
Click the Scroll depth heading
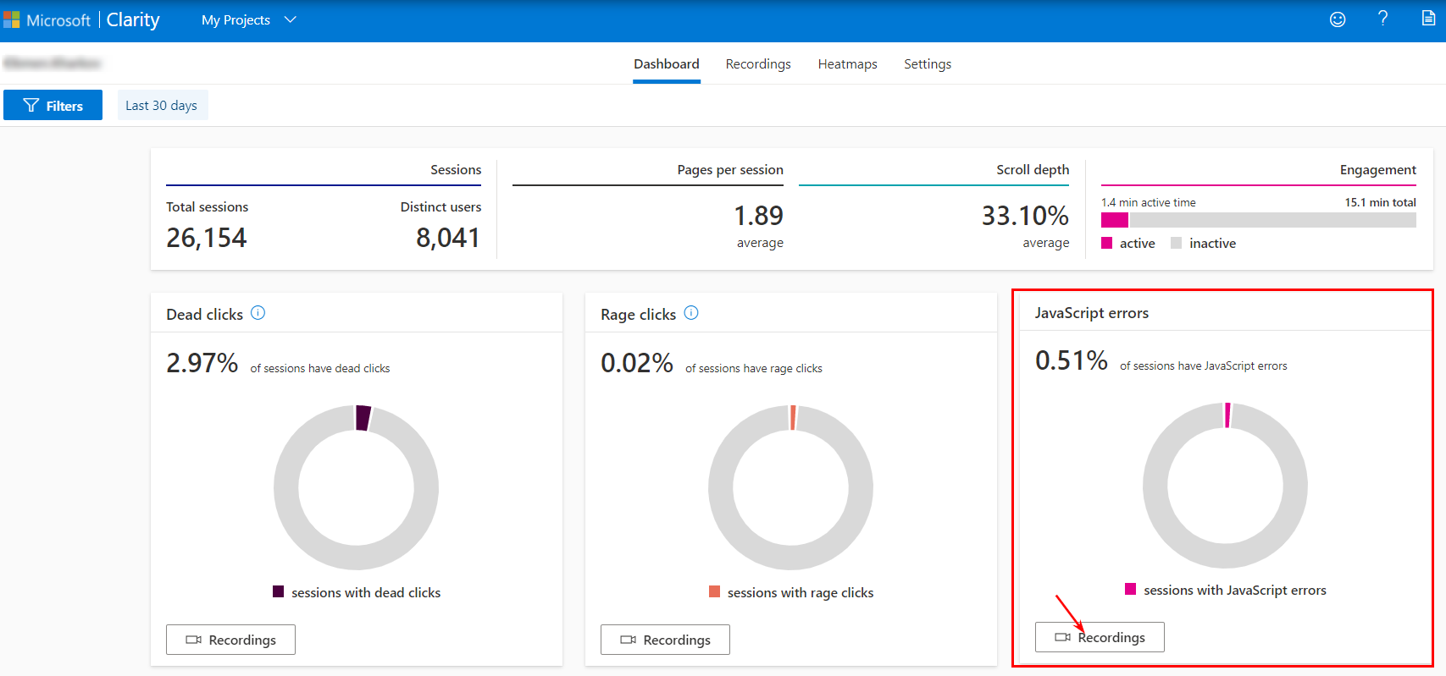1033,169
